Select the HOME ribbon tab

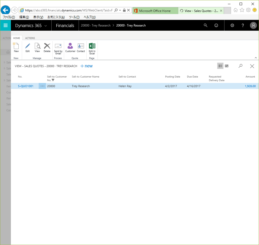17,38
